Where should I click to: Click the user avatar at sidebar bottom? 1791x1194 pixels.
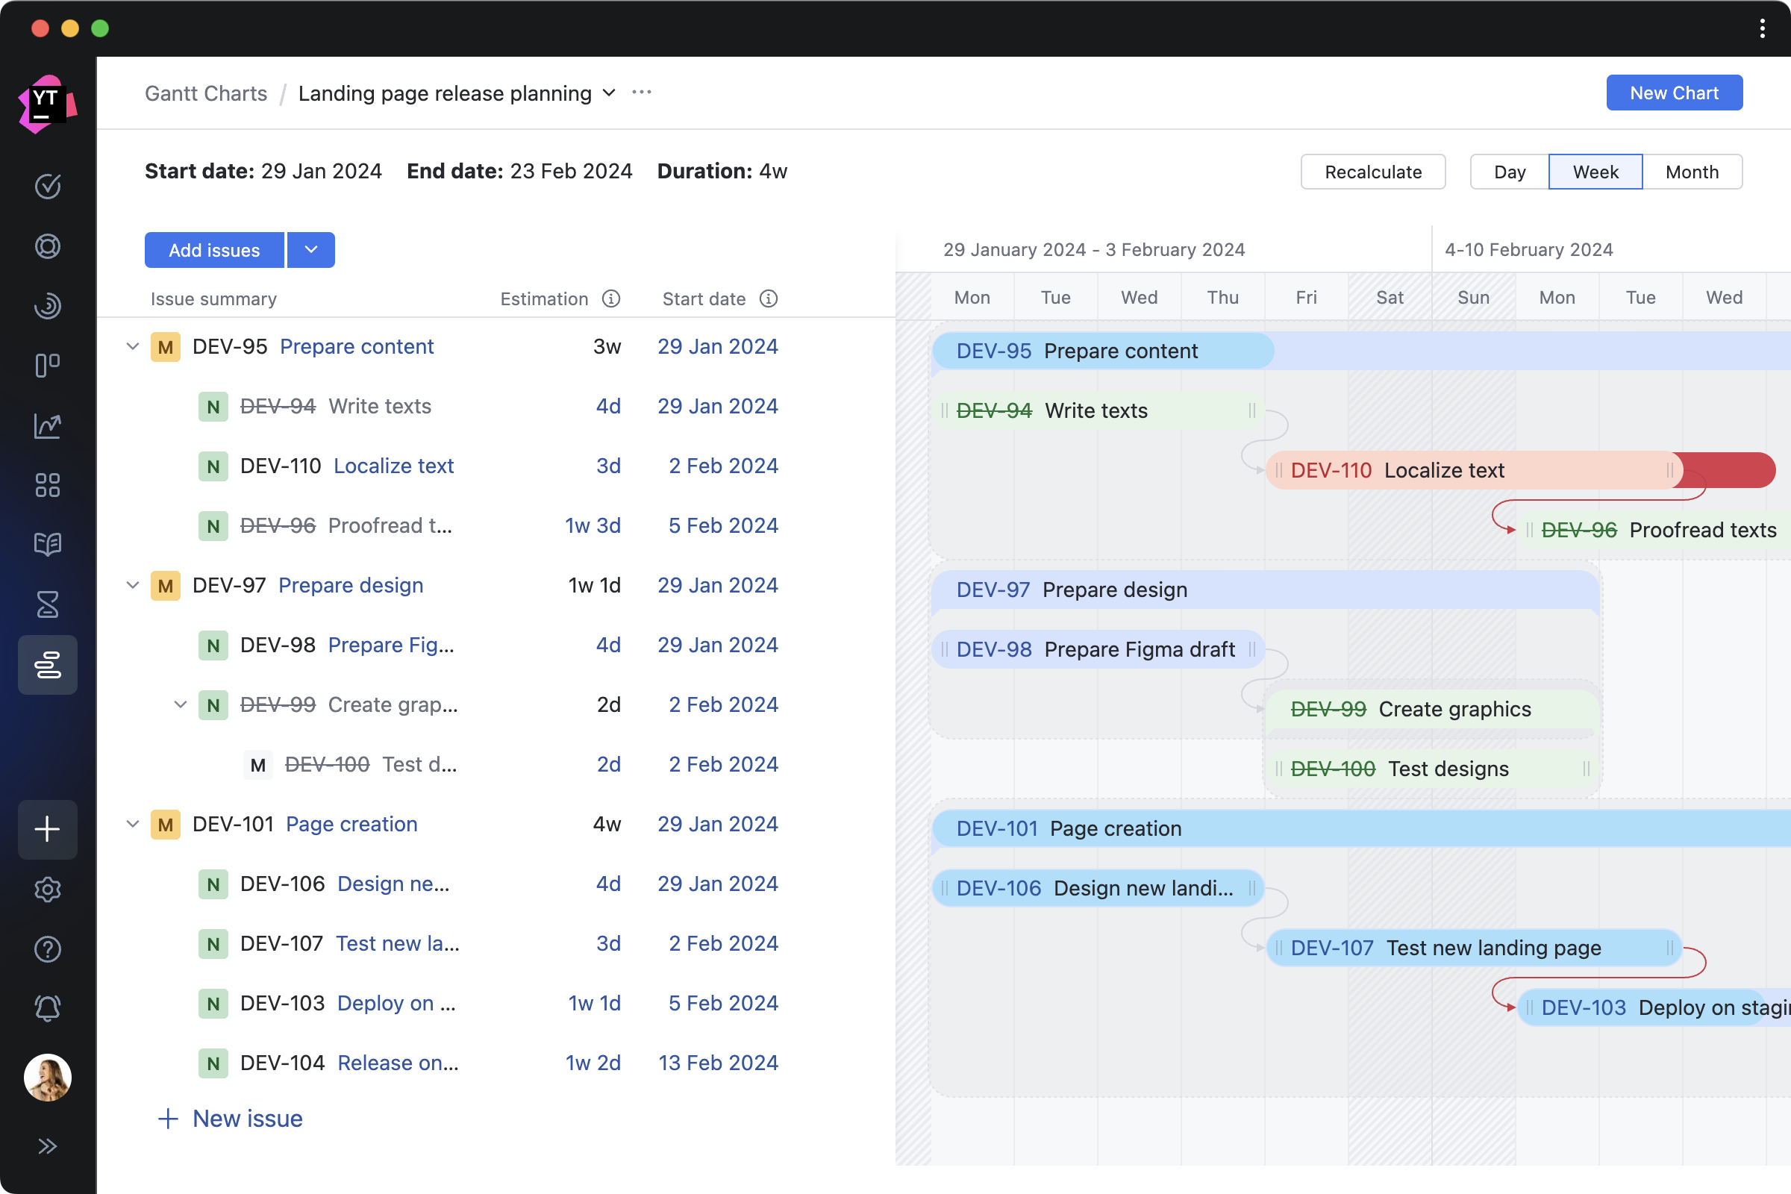47,1077
